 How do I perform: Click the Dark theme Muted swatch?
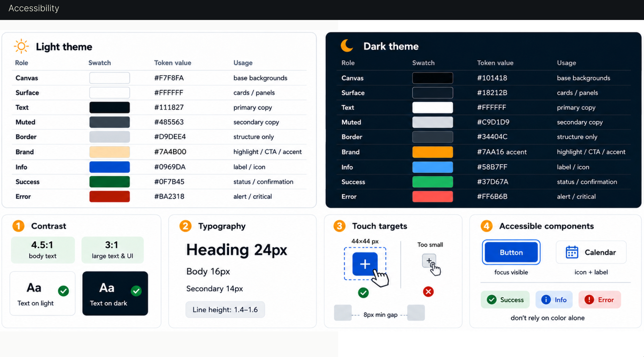[x=433, y=122]
